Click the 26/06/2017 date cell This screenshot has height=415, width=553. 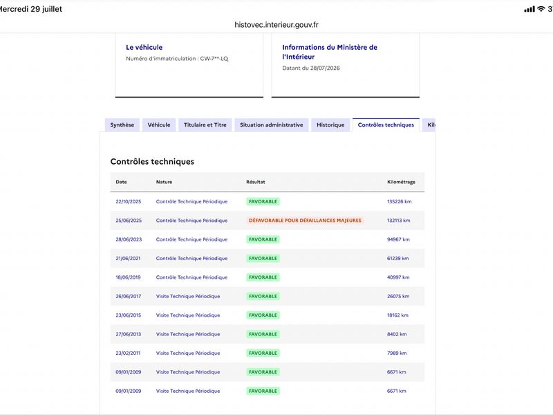[129, 297]
